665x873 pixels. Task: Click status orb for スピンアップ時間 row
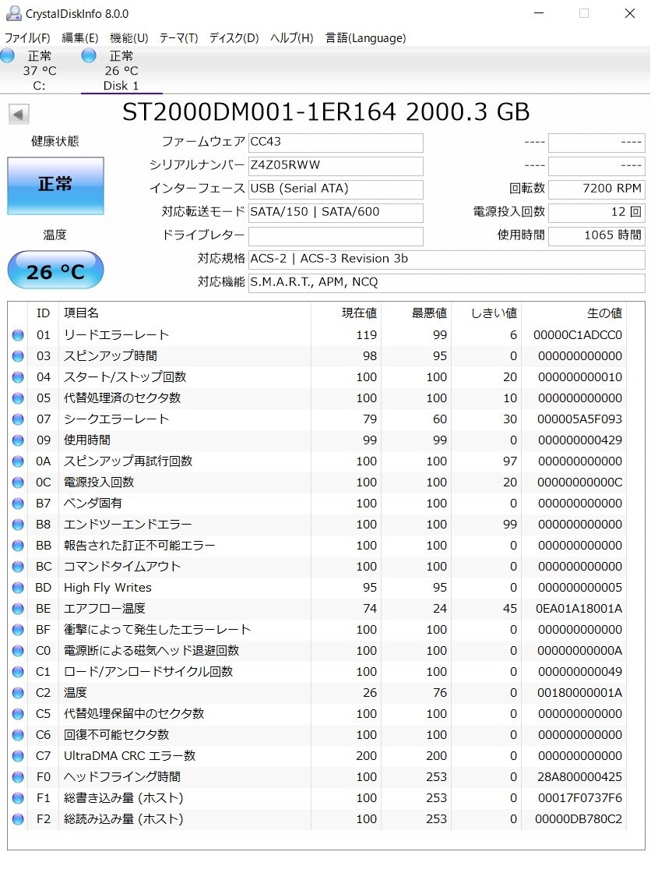point(18,356)
